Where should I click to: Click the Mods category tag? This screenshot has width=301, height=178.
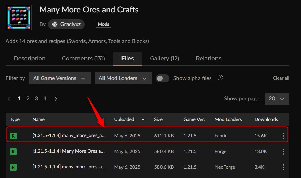point(103,24)
